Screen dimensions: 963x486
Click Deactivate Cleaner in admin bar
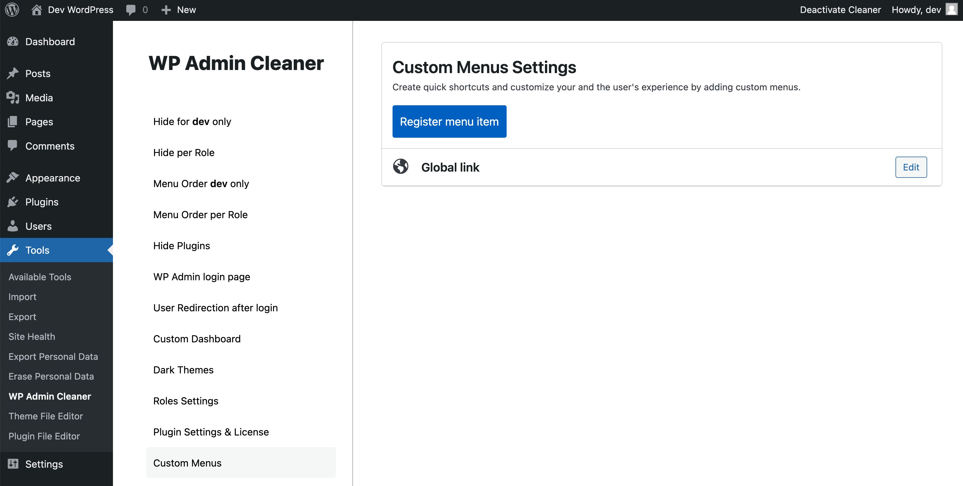(x=840, y=10)
